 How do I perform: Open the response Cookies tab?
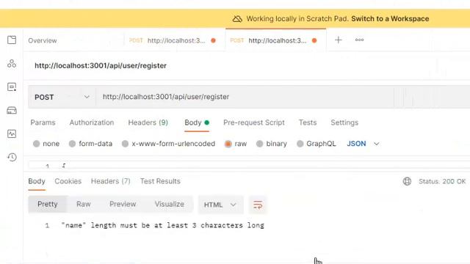coord(68,181)
